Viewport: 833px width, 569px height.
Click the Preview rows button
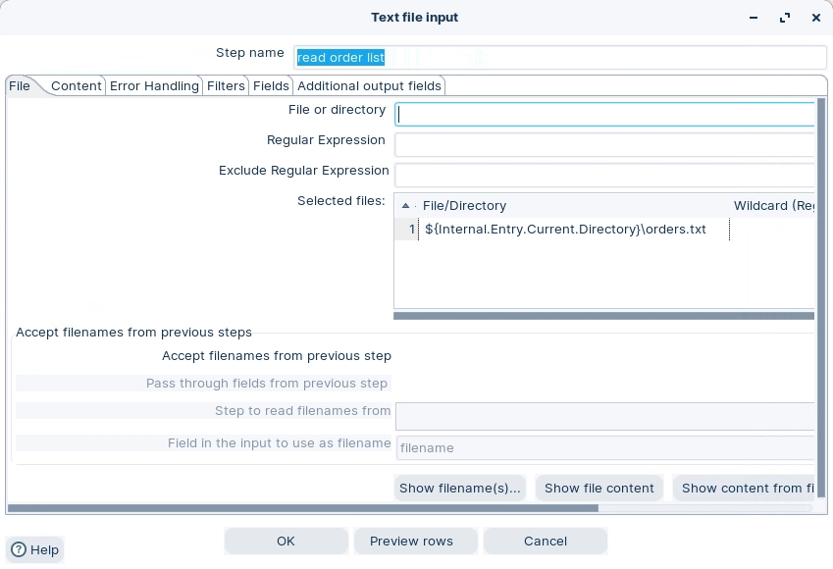pos(411,542)
